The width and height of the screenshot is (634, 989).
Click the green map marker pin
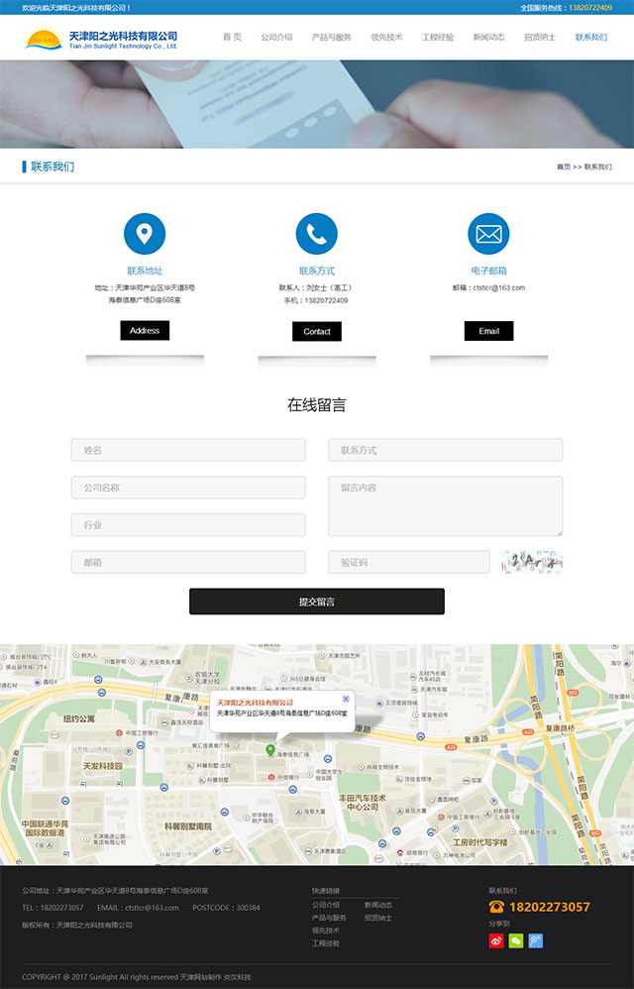(x=270, y=750)
